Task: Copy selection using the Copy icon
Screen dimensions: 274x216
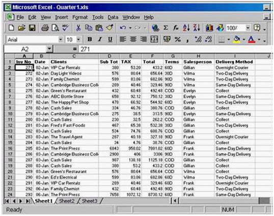Action: pos(89,28)
